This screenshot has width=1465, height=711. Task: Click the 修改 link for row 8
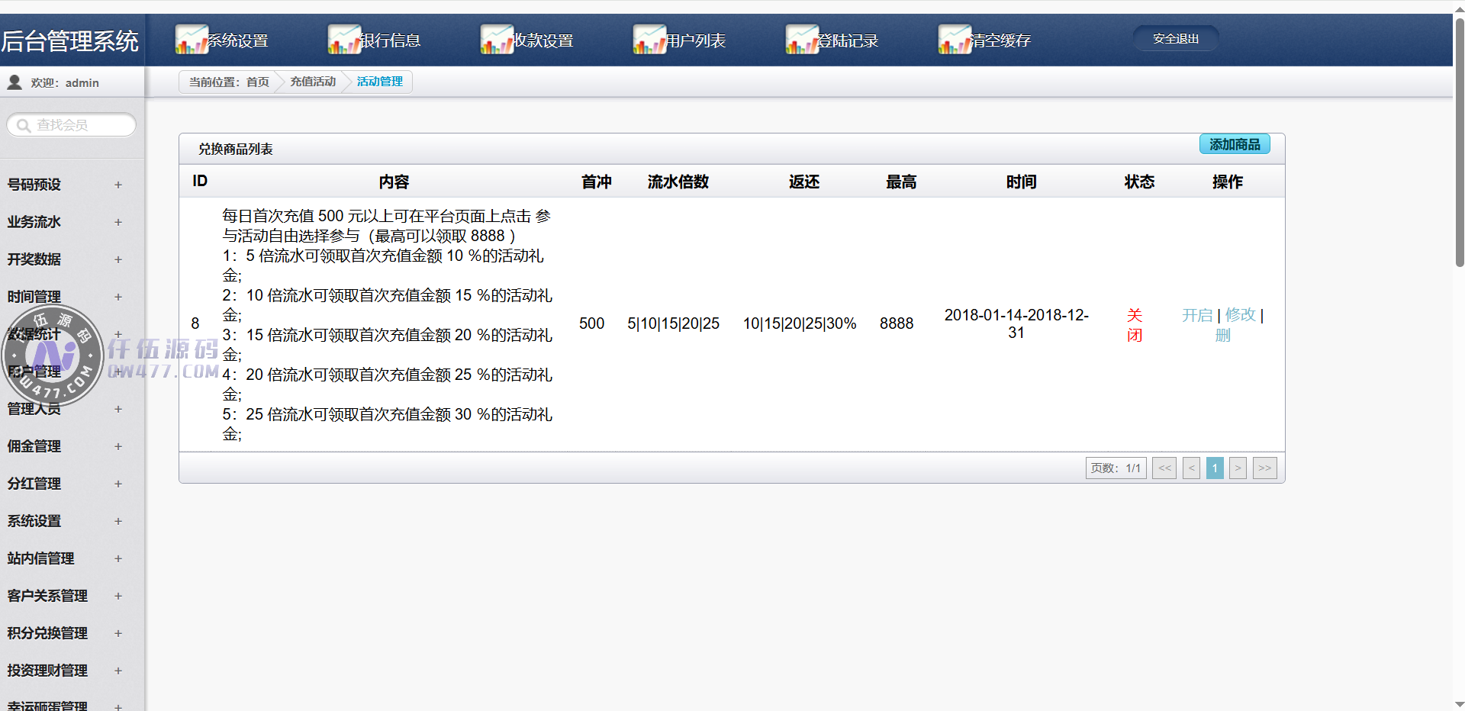tap(1240, 315)
